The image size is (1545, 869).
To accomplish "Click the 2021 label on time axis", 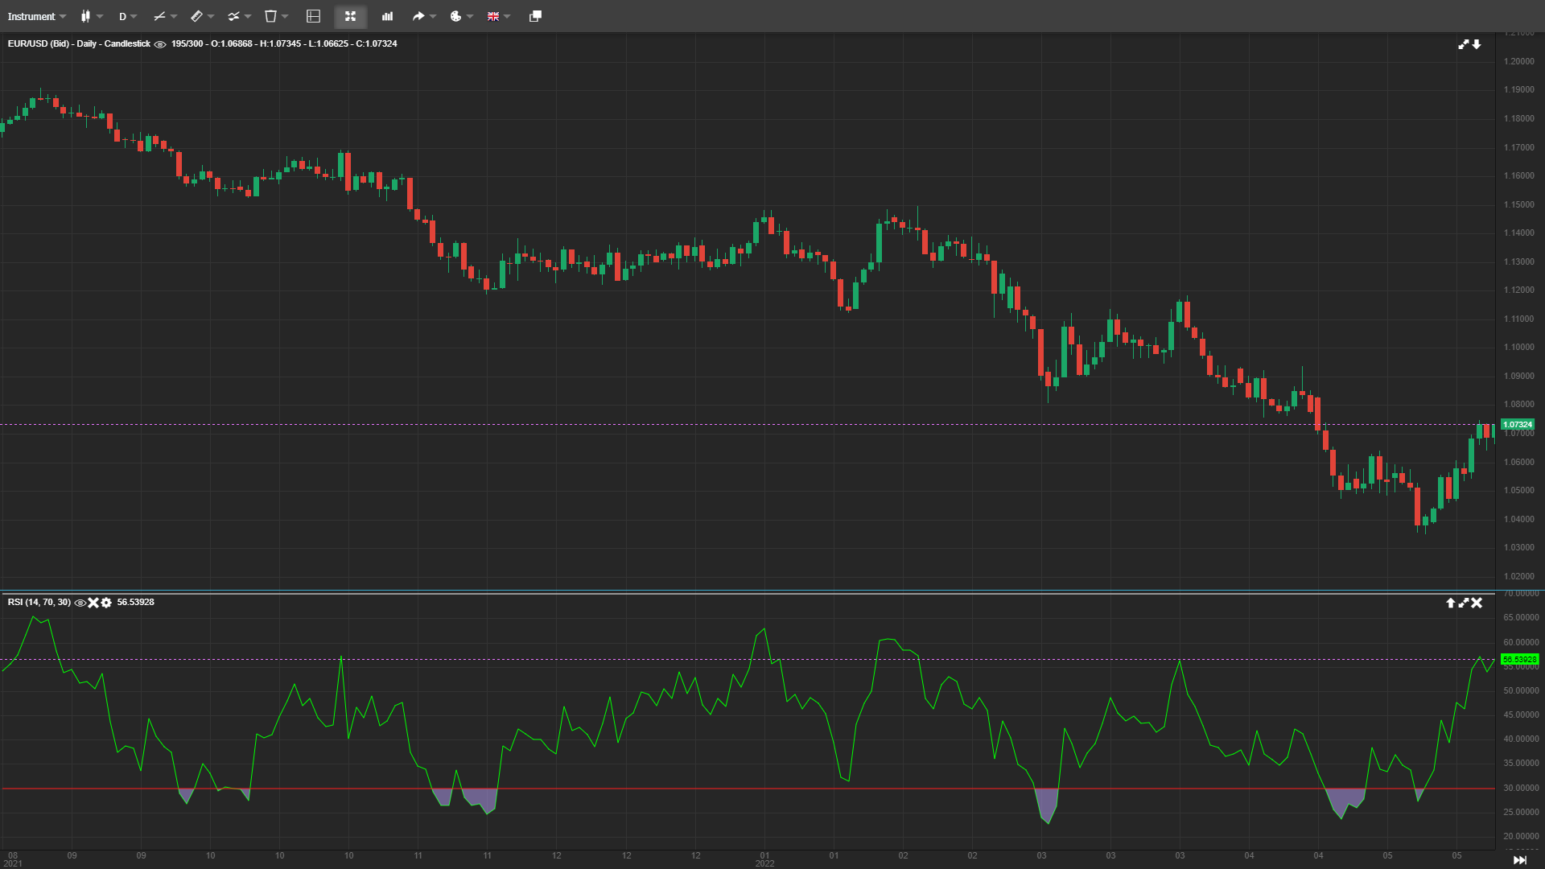I will pyautogui.click(x=13, y=863).
